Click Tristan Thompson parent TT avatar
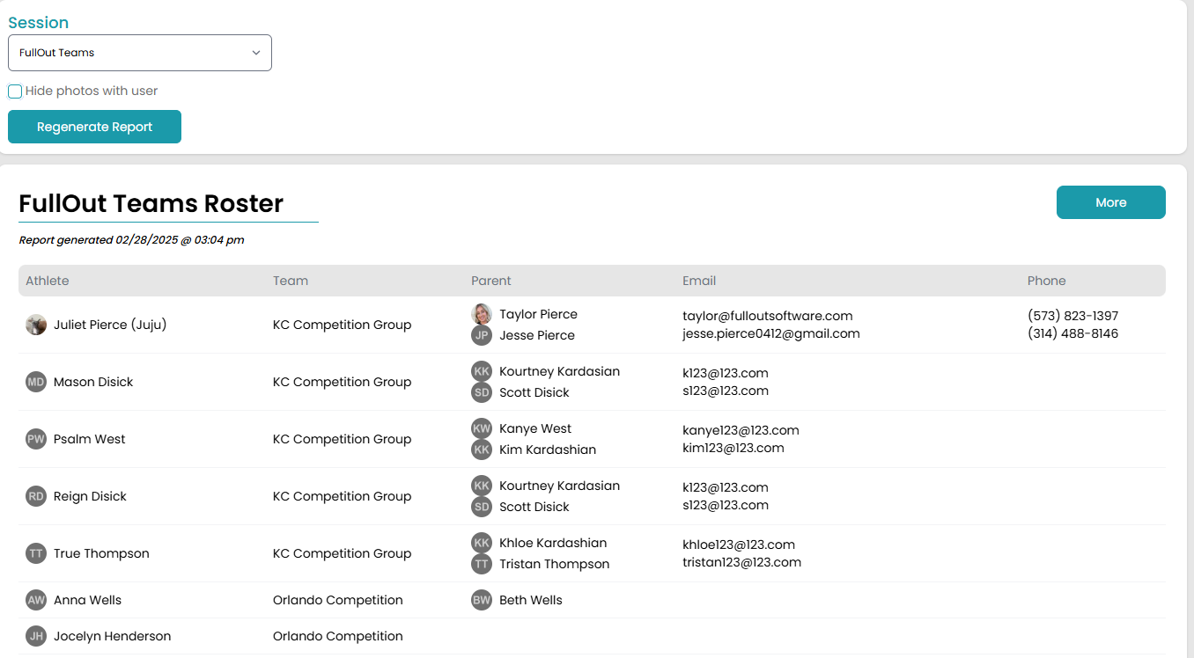The width and height of the screenshot is (1194, 658). point(482,564)
